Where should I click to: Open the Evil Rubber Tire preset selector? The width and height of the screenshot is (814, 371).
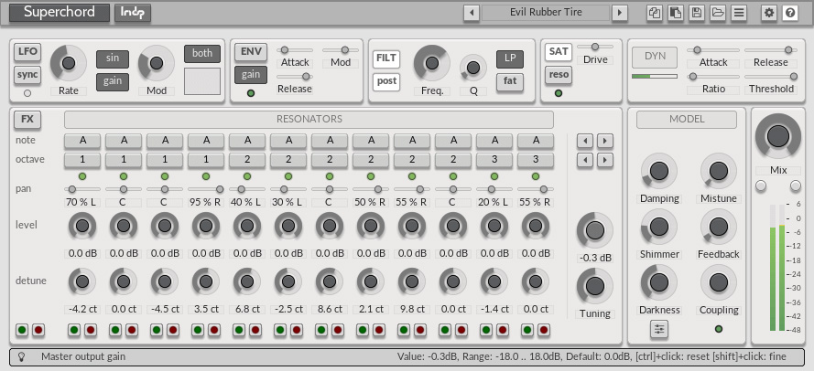[x=546, y=13]
